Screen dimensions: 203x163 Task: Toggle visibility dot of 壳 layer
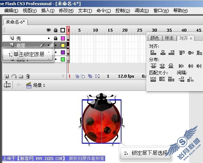[49, 38]
